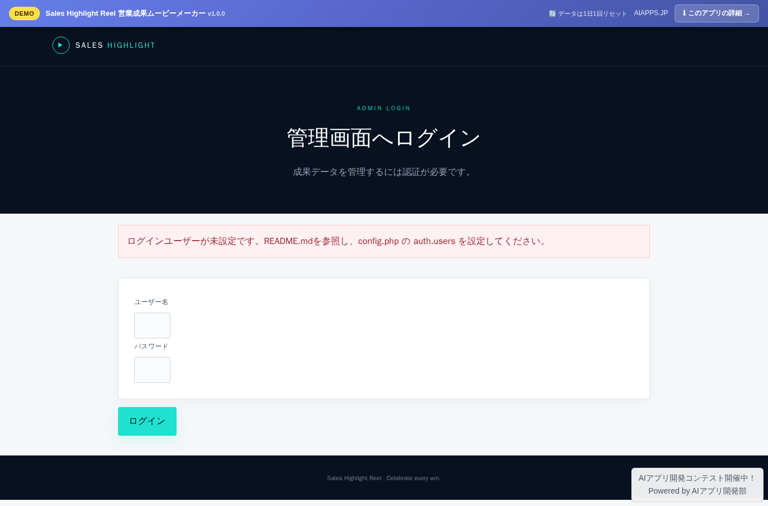
Task: Click the 管理画面へログイン heading
Action: 384,138
